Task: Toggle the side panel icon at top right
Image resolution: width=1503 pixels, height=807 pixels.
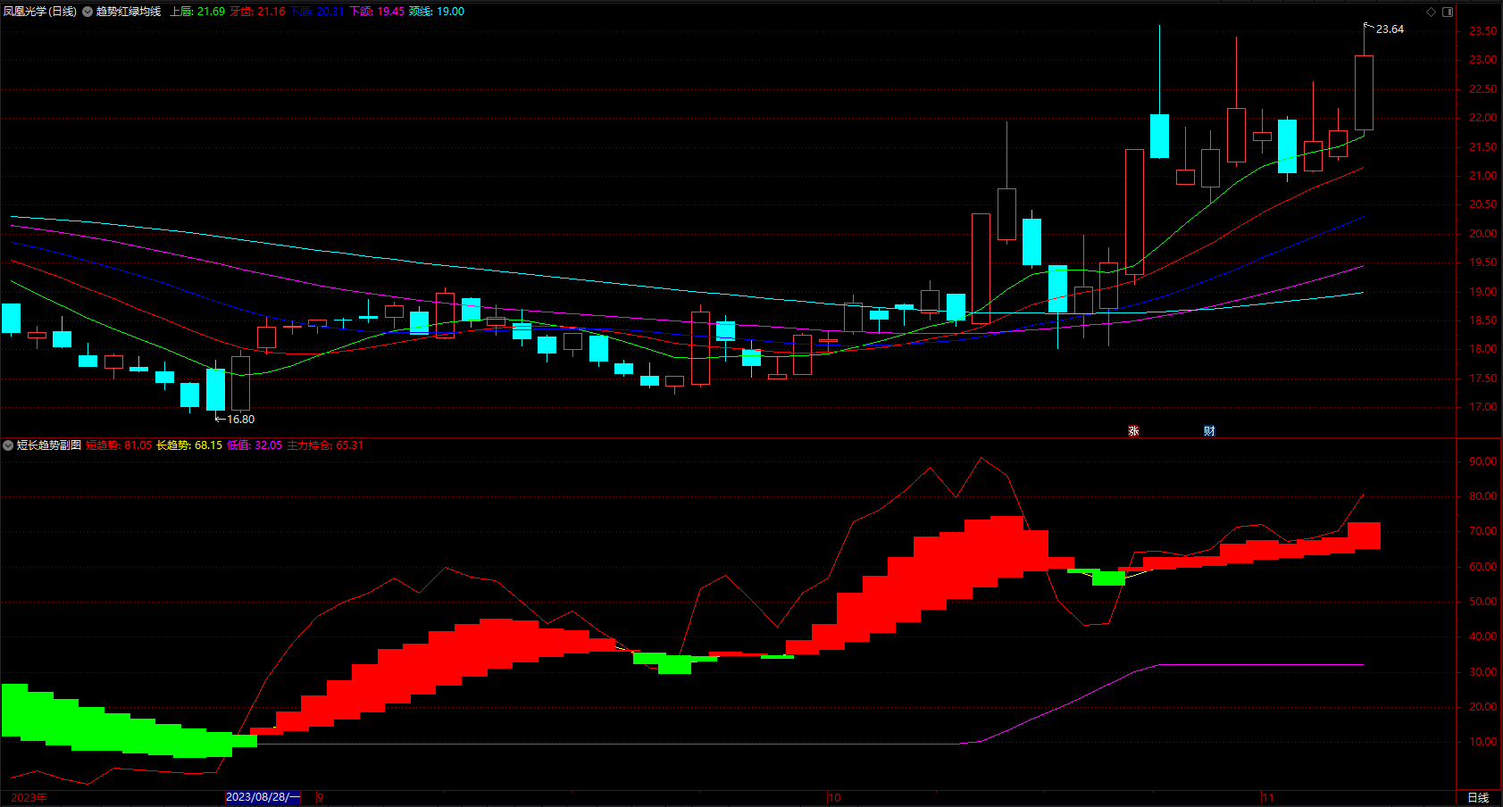Action: tap(1448, 12)
